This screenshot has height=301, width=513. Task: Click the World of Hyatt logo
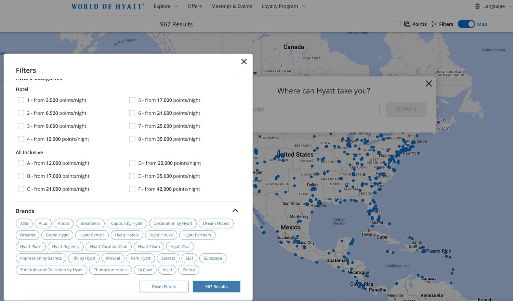107,6
